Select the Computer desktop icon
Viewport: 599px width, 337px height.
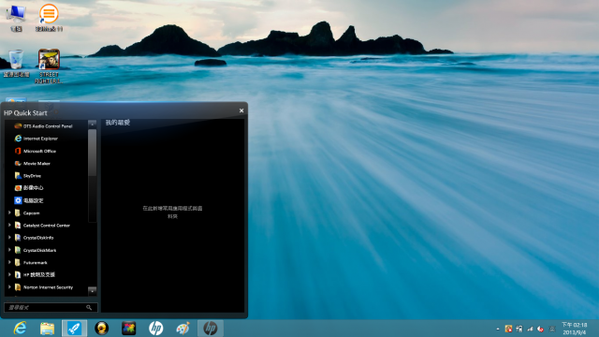(x=16, y=18)
